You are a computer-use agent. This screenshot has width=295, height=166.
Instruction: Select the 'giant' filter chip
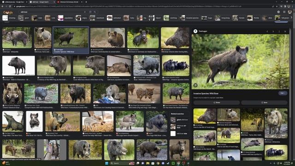[24, 18]
